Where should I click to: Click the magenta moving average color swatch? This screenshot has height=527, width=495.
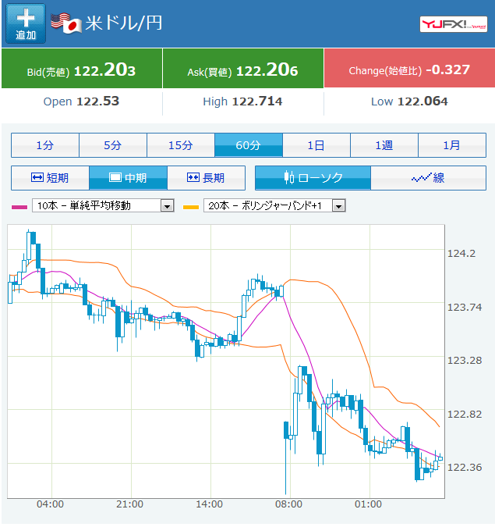[x=19, y=207]
